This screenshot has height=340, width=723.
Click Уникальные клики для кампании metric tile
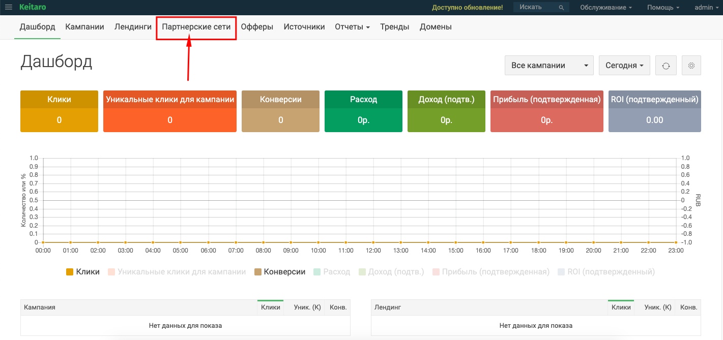click(x=170, y=111)
